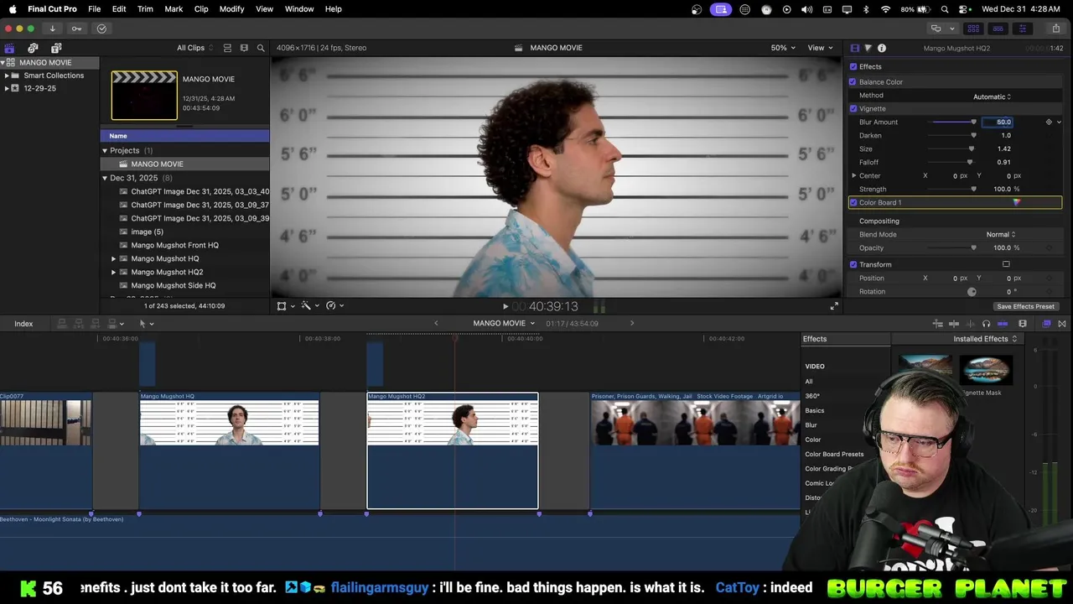
Task: Adjust the Compositing Opacity slider
Action: coord(953,247)
